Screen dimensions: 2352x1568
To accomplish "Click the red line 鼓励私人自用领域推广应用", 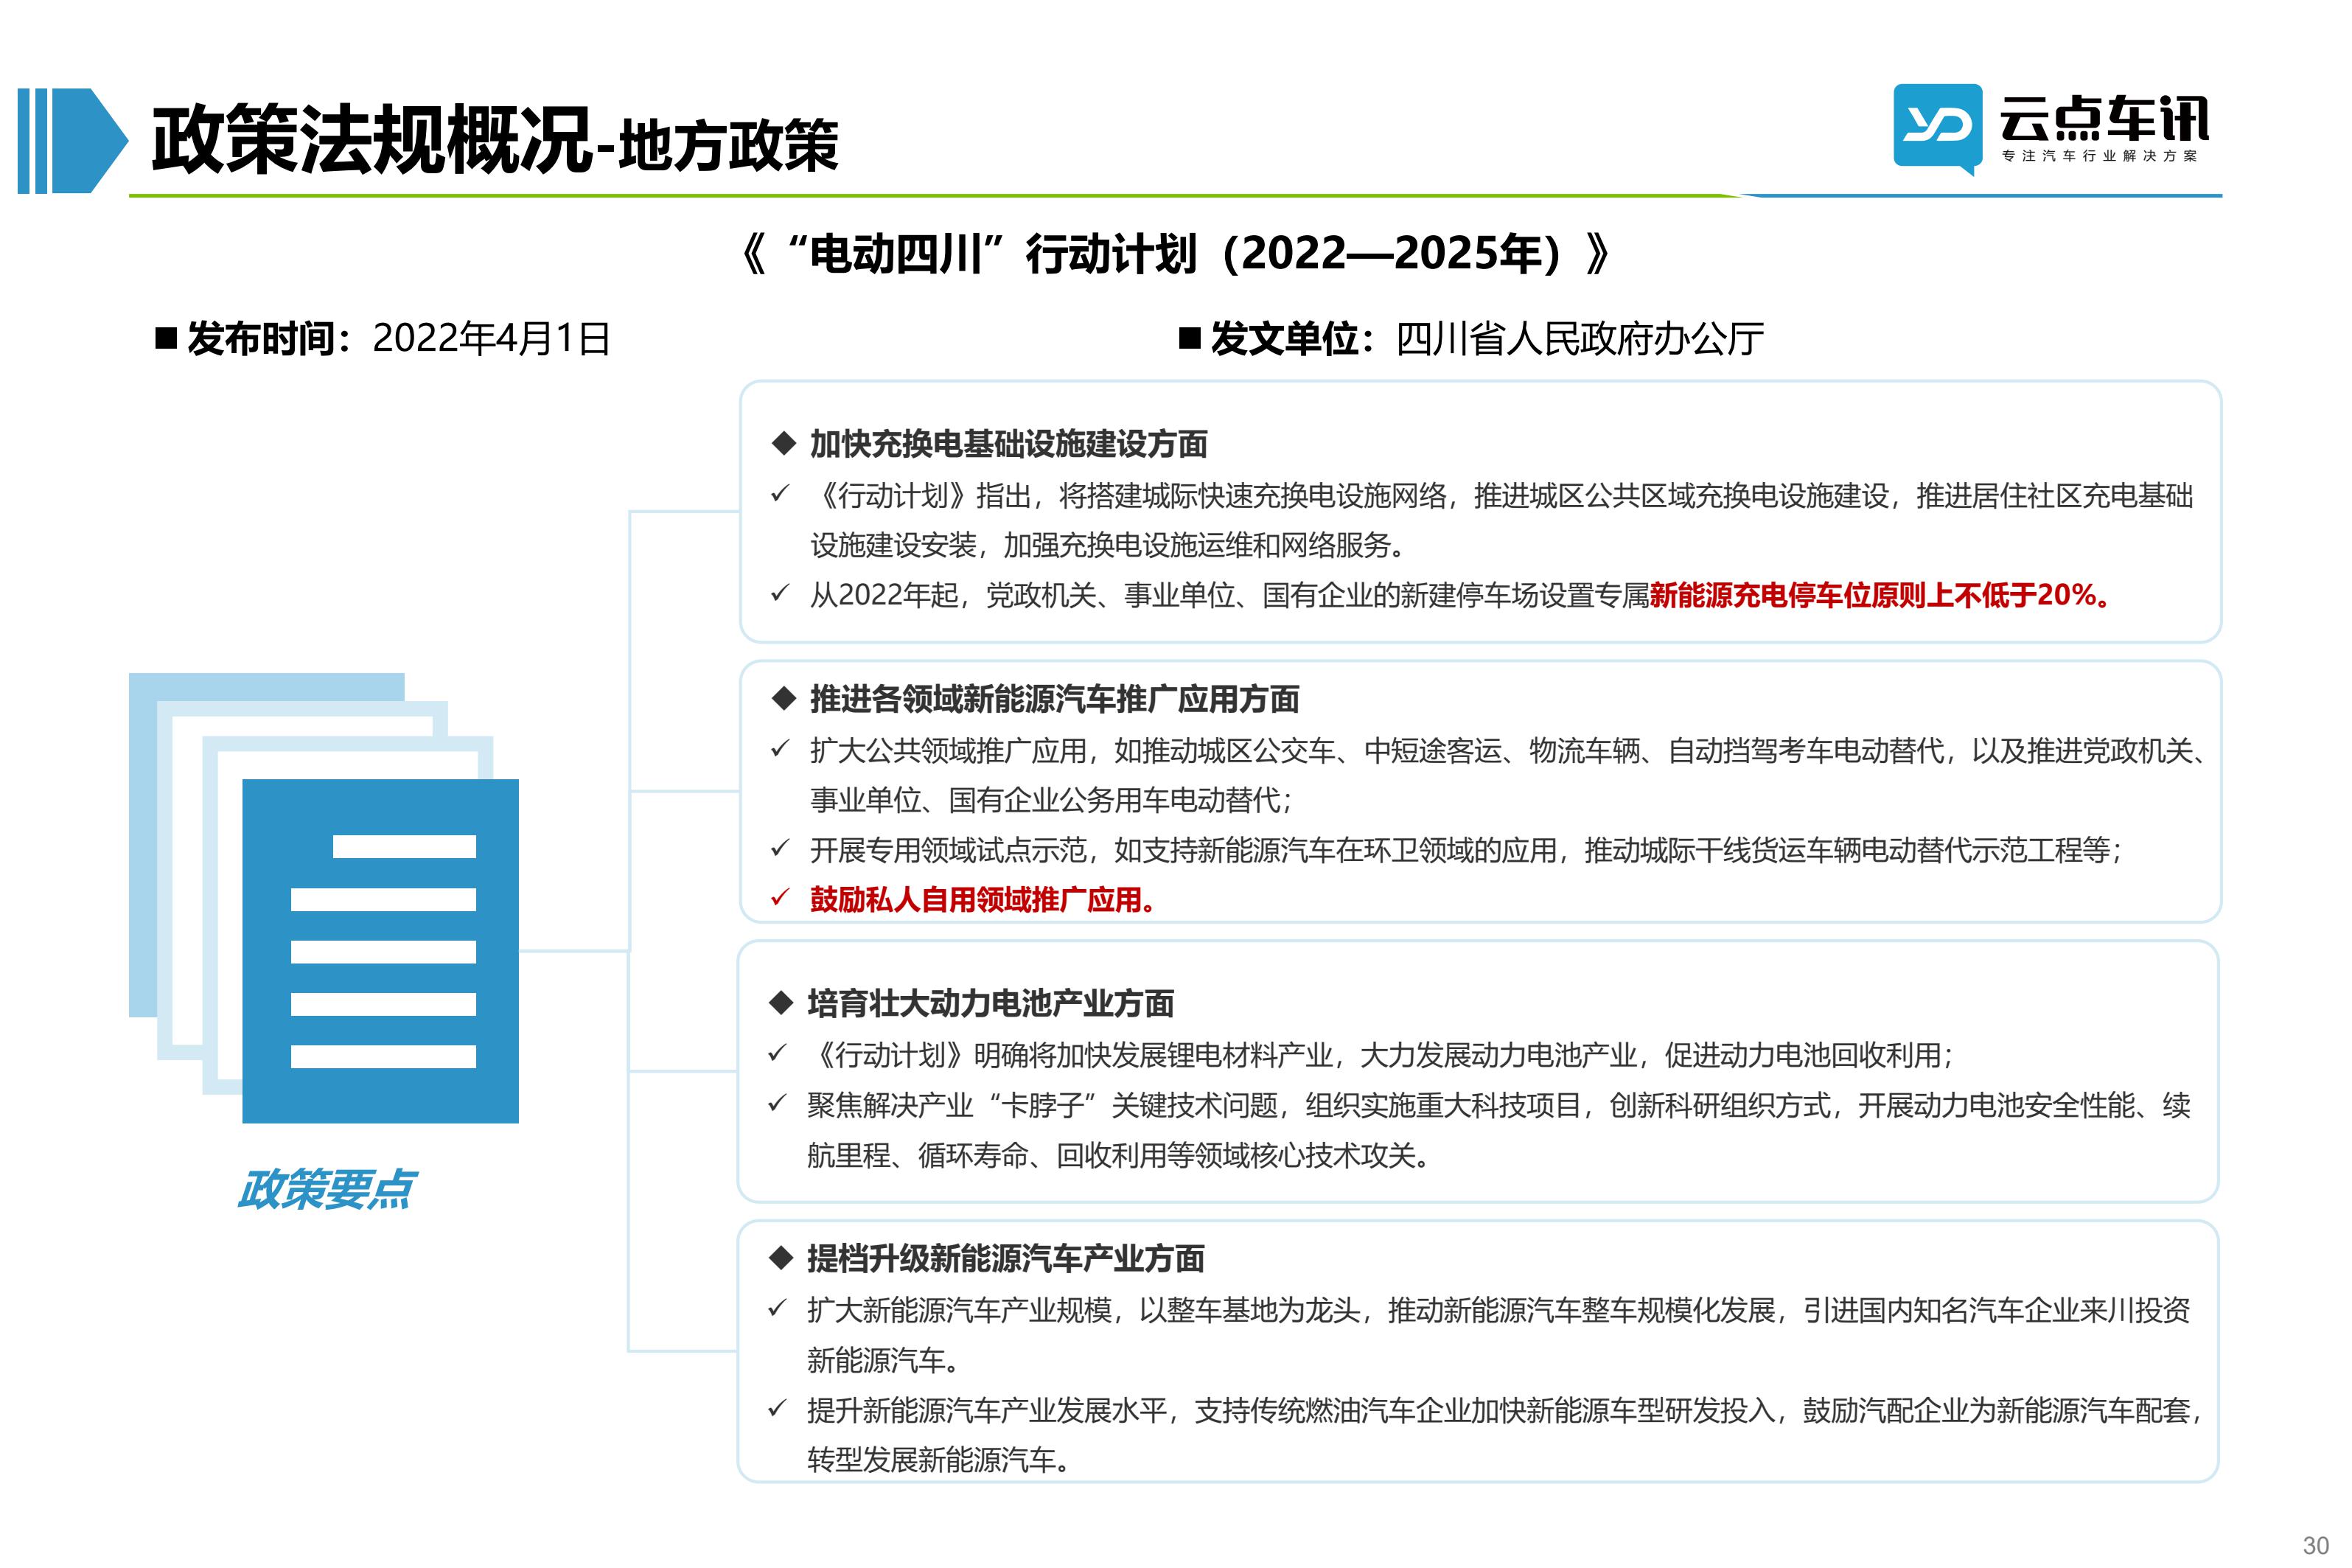I will (x=983, y=900).
